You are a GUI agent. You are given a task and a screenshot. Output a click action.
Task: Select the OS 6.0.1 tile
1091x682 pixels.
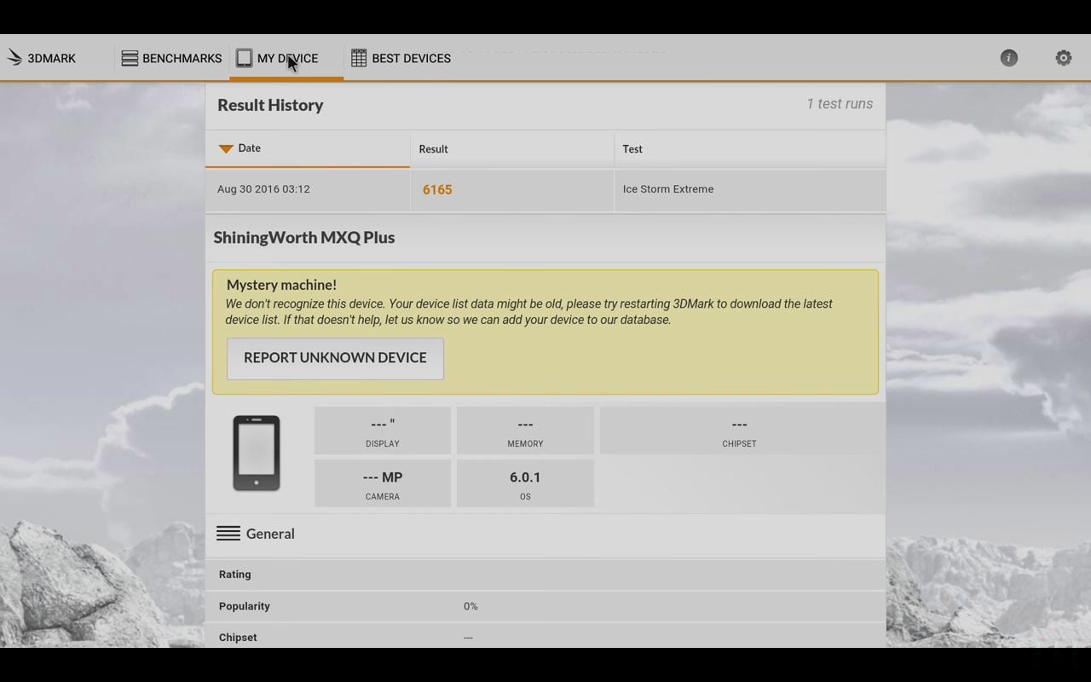525,483
